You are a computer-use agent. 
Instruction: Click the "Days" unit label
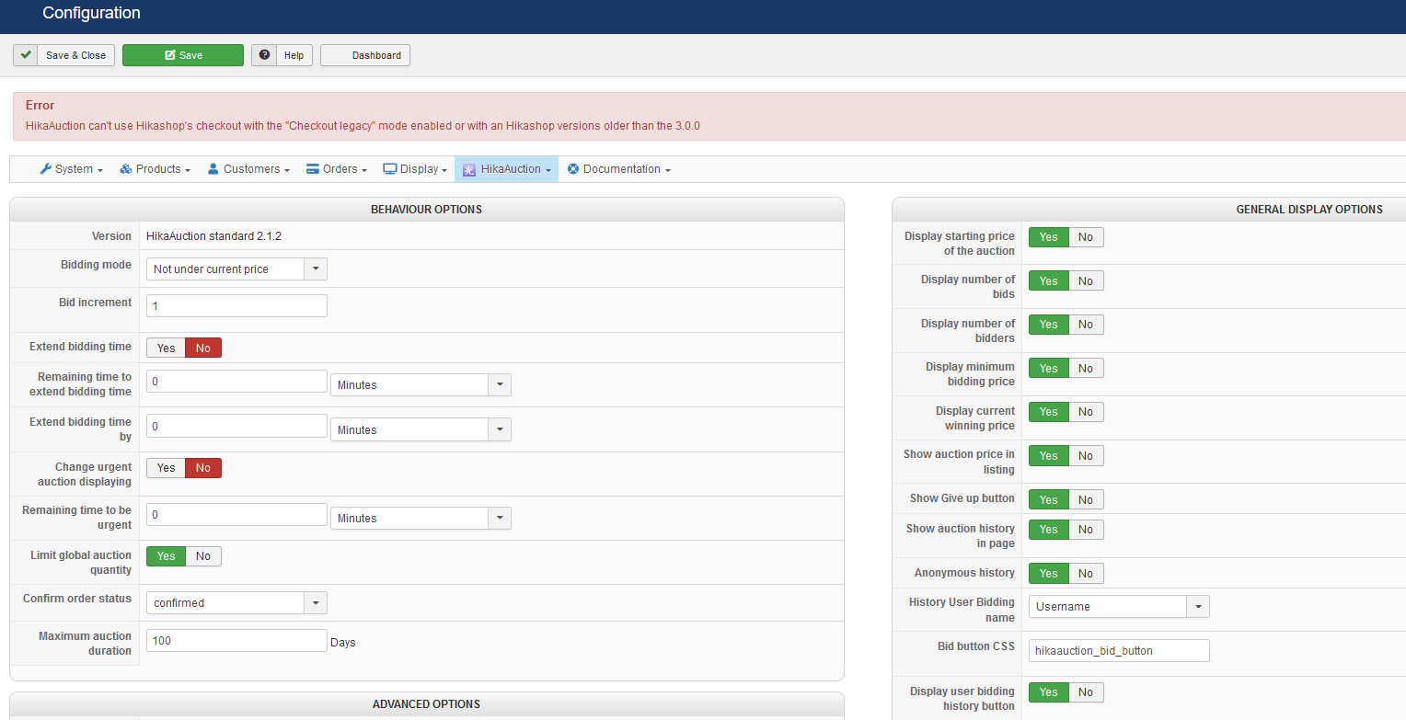(343, 642)
